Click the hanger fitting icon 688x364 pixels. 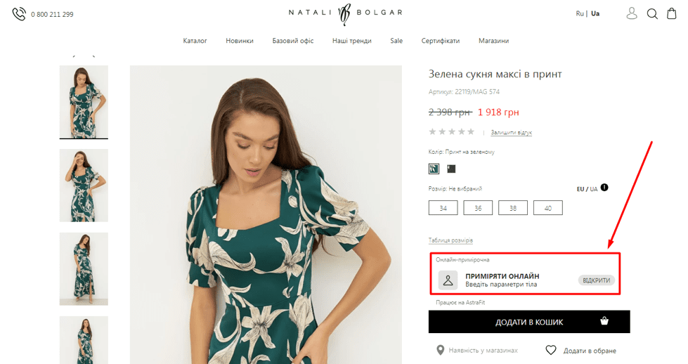(x=448, y=280)
